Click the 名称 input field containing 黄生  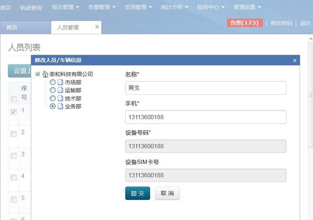206,88
